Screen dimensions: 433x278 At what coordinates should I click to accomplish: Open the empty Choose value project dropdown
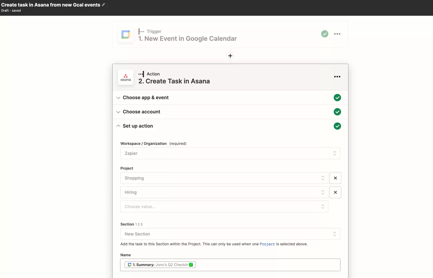(224, 207)
